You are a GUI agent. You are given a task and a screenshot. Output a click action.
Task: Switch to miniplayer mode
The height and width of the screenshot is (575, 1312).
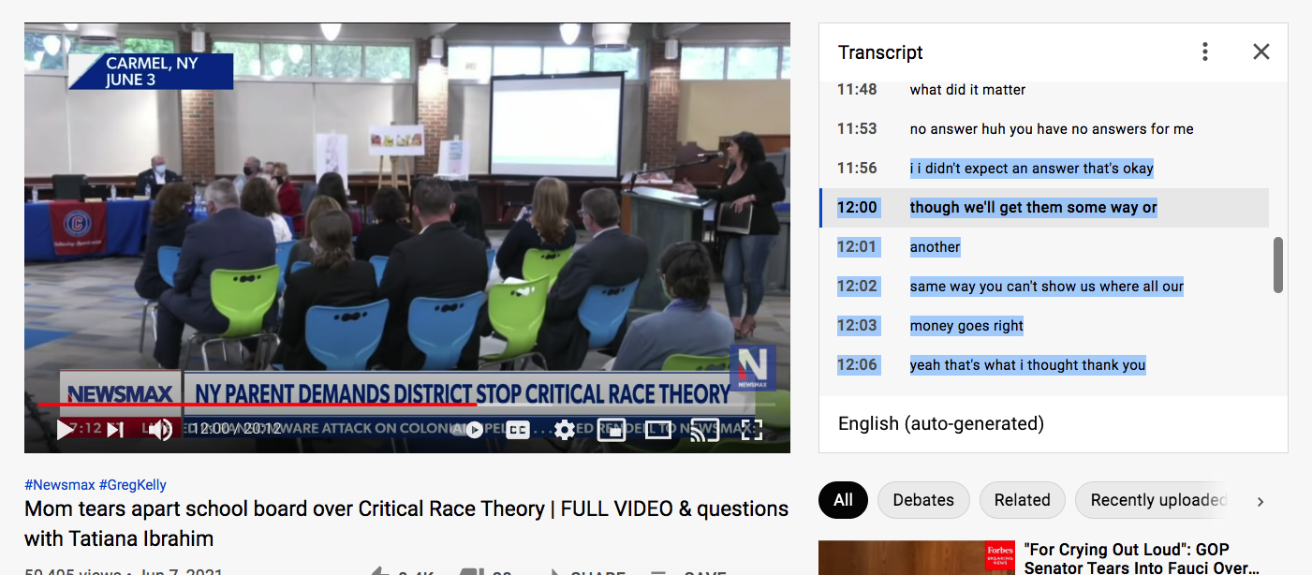611,430
